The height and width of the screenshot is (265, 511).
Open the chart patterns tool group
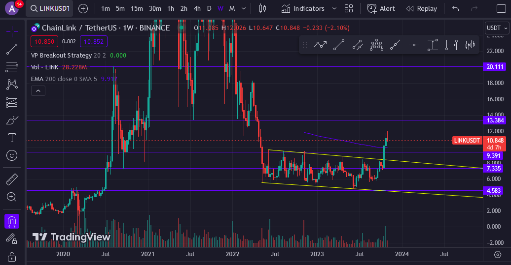click(x=12, y=85)
